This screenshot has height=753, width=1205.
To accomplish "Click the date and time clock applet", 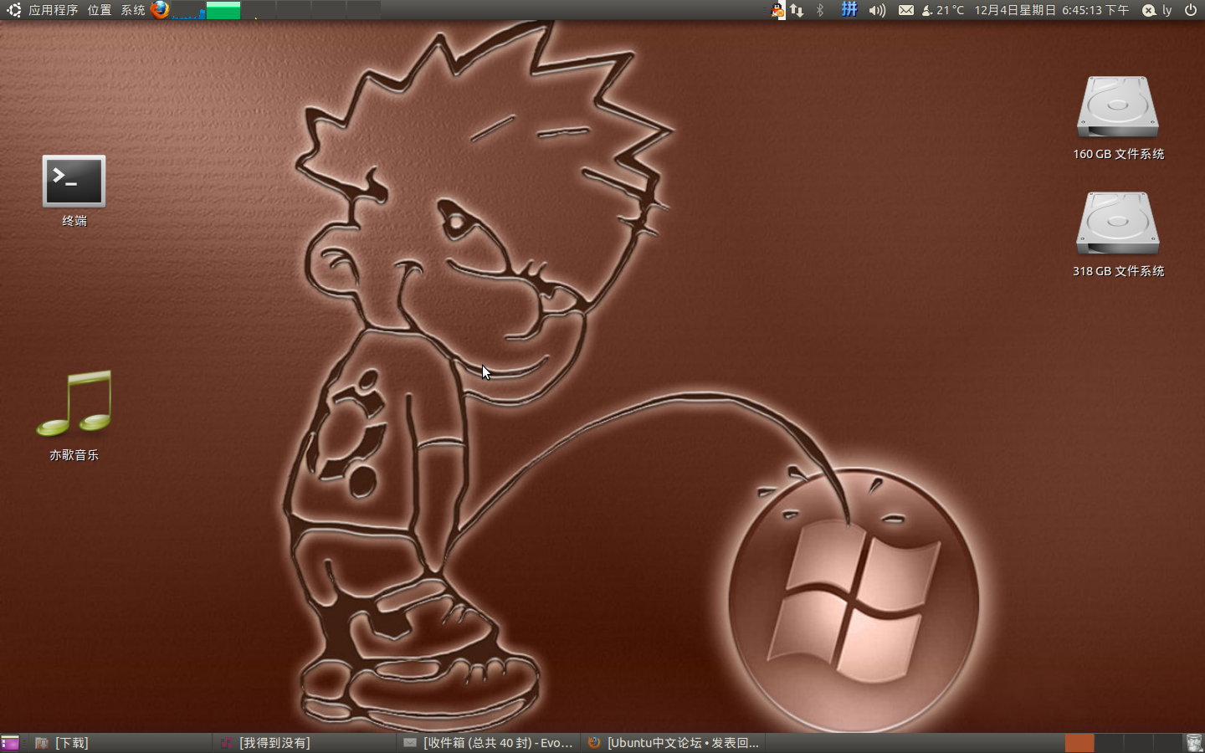I will click(x=1051, y=10).
